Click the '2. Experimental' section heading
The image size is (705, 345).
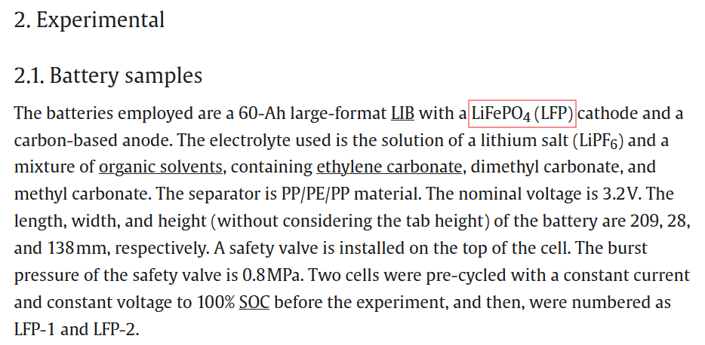point(89,20)
